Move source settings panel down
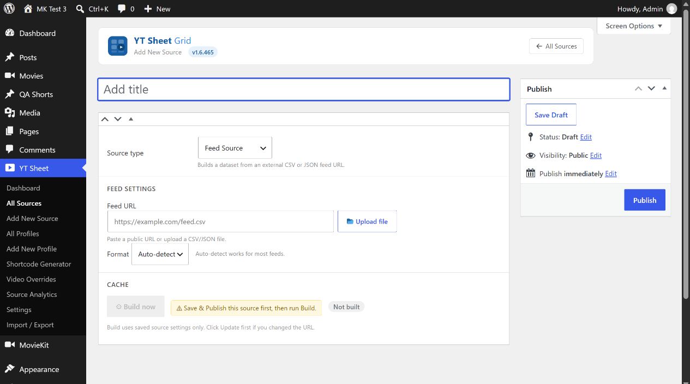690x384 pixels. coord(118,119)
